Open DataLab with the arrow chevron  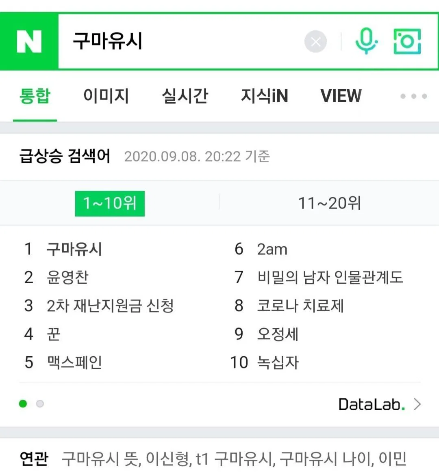(x=418, y=404)
